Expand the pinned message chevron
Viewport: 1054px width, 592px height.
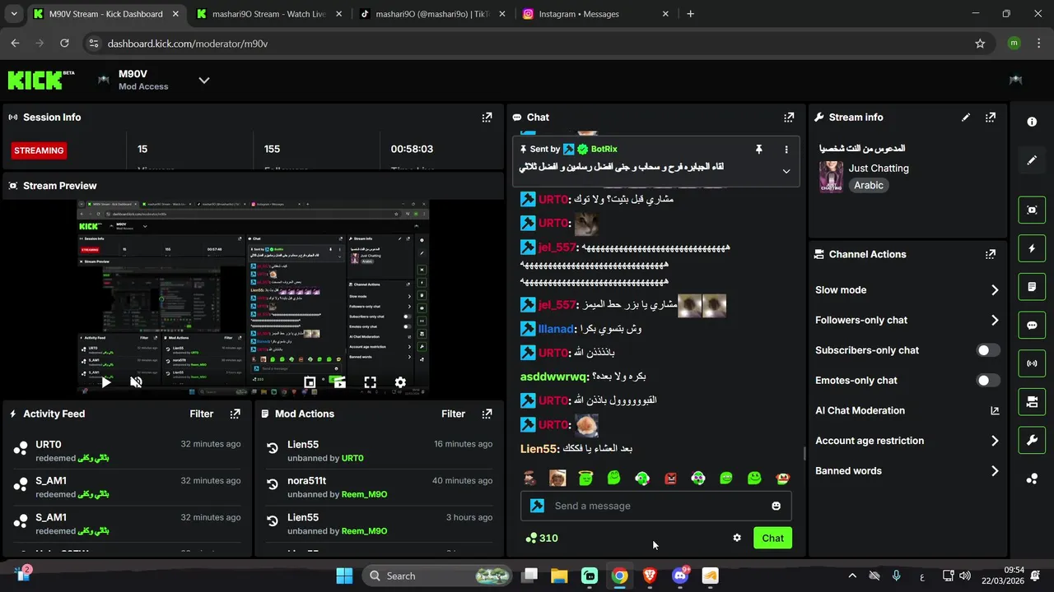click(786, 171)
